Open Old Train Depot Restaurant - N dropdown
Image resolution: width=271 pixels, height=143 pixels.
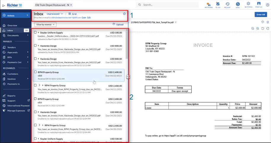point(54,5)
